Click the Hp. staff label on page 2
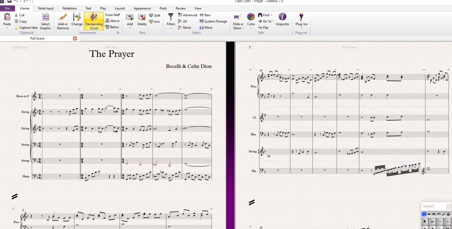This screenshot has height=229, width=452. pos(254,171)
